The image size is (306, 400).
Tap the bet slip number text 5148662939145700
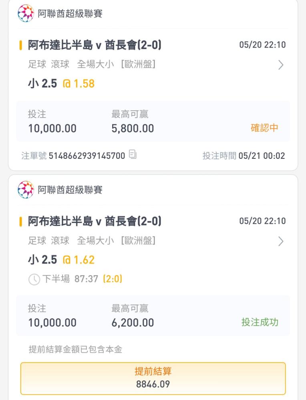point(87,156)
